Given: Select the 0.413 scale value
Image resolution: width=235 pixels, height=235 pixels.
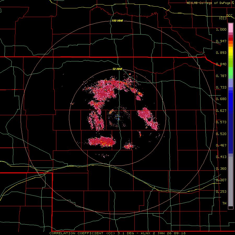Looking at the screenshot, I should tap(221, 157).
